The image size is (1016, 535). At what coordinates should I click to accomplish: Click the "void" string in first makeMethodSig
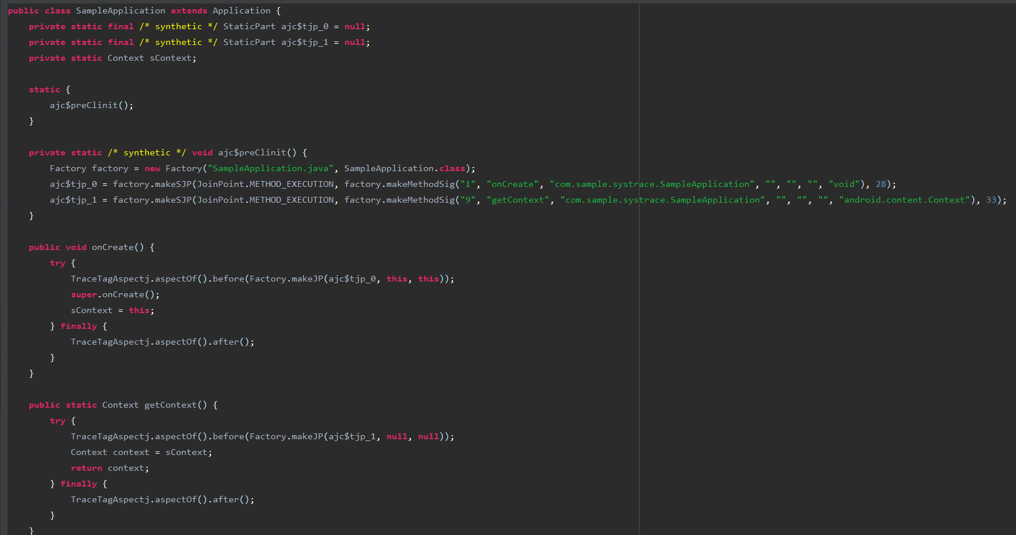844,184
